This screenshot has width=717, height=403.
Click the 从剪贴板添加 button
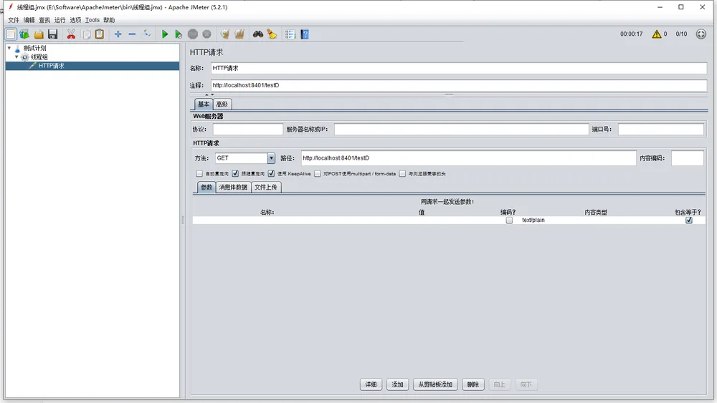[x=435, y=384]
